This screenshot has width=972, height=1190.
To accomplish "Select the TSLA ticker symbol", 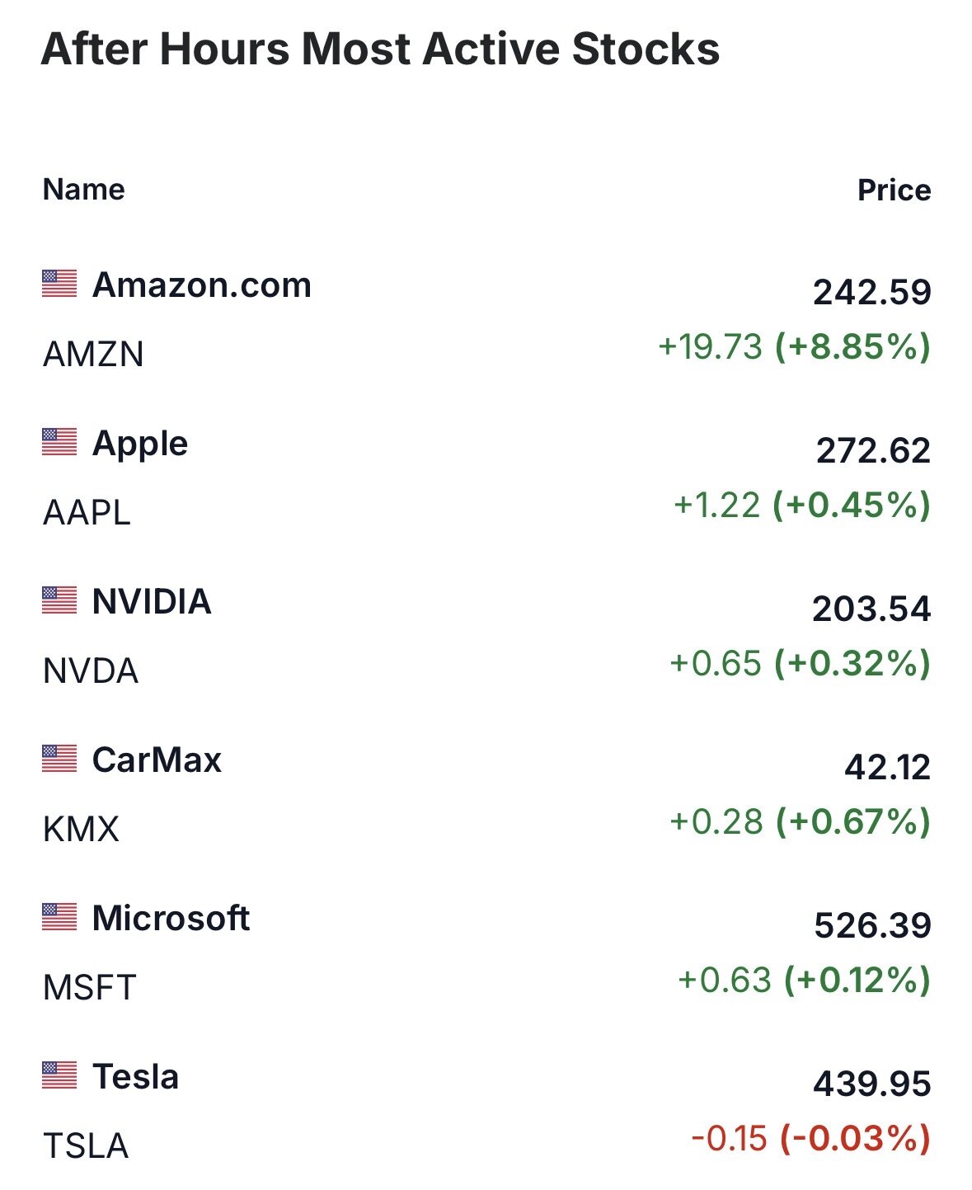I will (x=86, y=1146).
